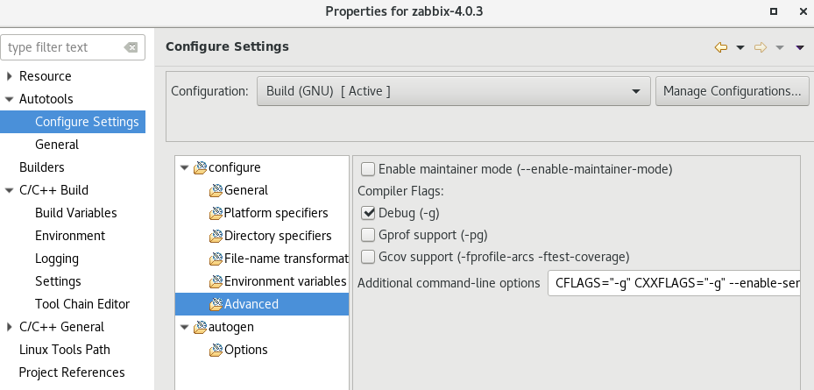
Task: Open the view menu dropdown arrow
Action: tap(800, 47)
